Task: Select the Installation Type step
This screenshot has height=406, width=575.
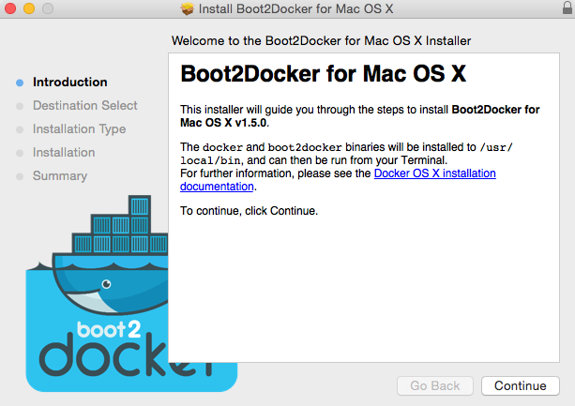Action: click(x=79, y=129)
